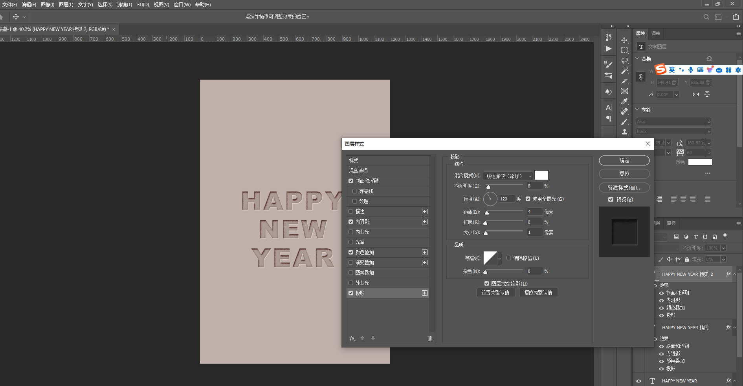Click the 确定 button
Screen dimensions: 743x386
624,160
